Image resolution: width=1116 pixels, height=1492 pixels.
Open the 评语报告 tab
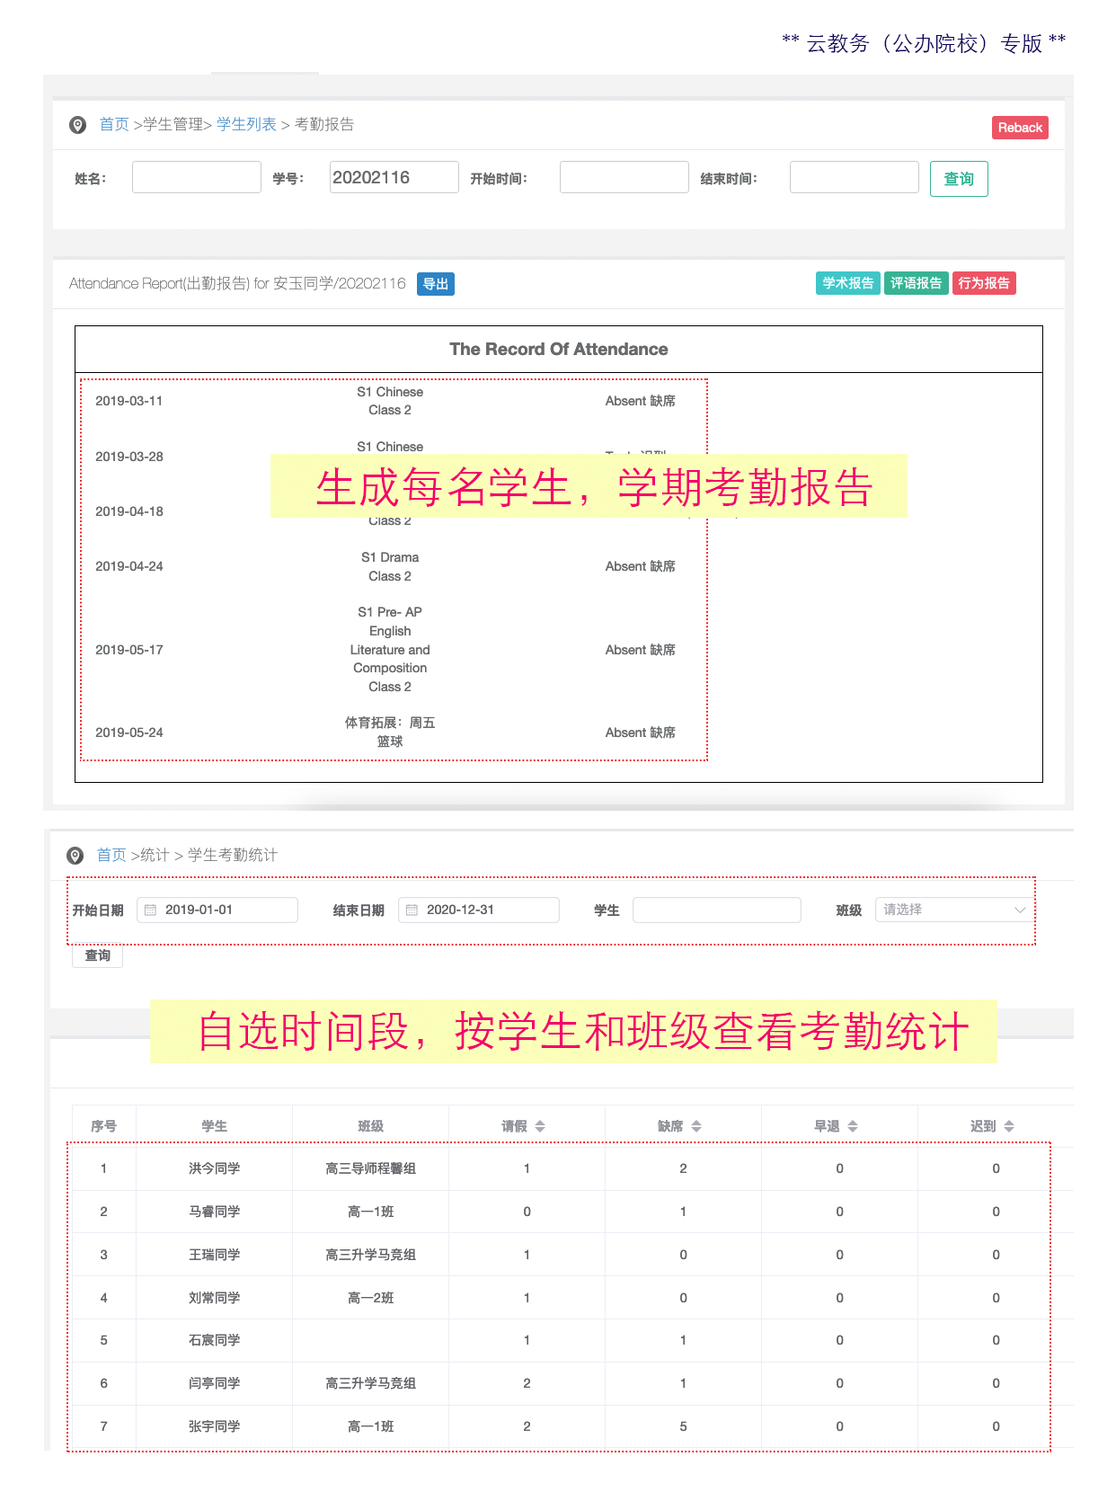coord(916,283)
